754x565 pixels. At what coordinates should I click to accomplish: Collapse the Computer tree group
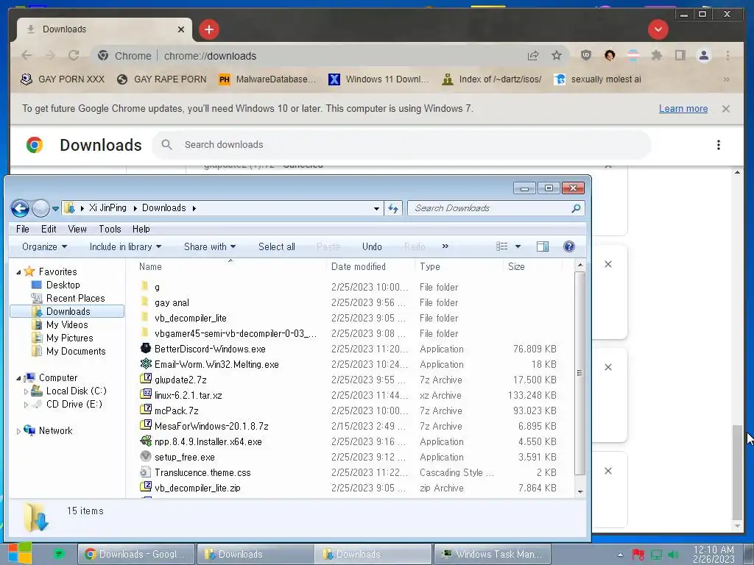pos(18,378)
